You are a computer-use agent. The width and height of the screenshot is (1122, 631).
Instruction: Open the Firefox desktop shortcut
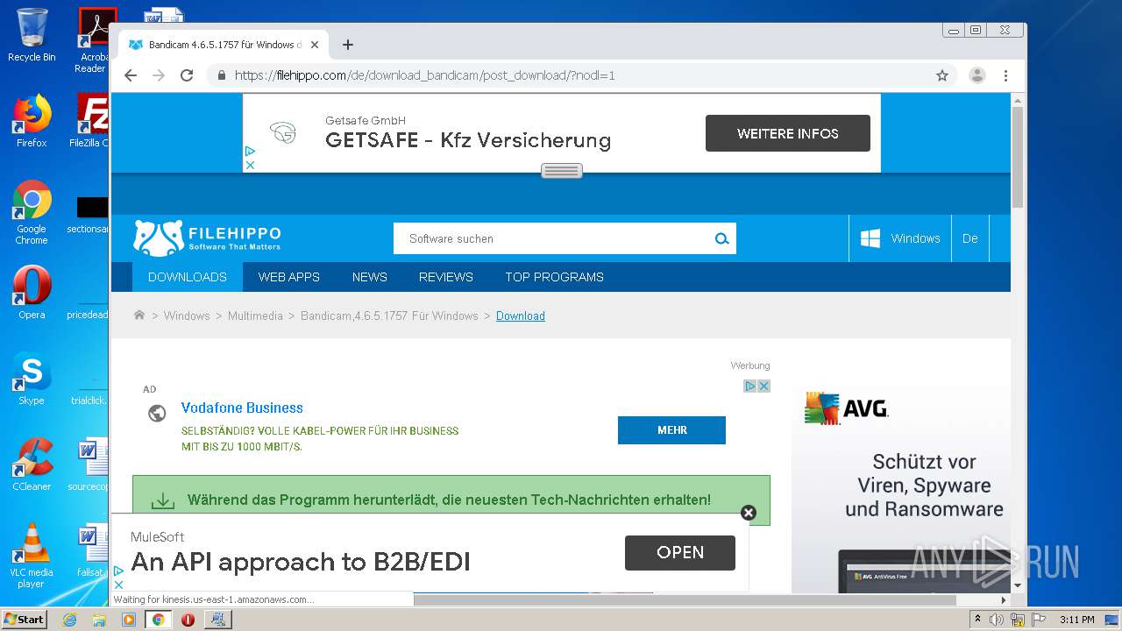tap(32, 121)
